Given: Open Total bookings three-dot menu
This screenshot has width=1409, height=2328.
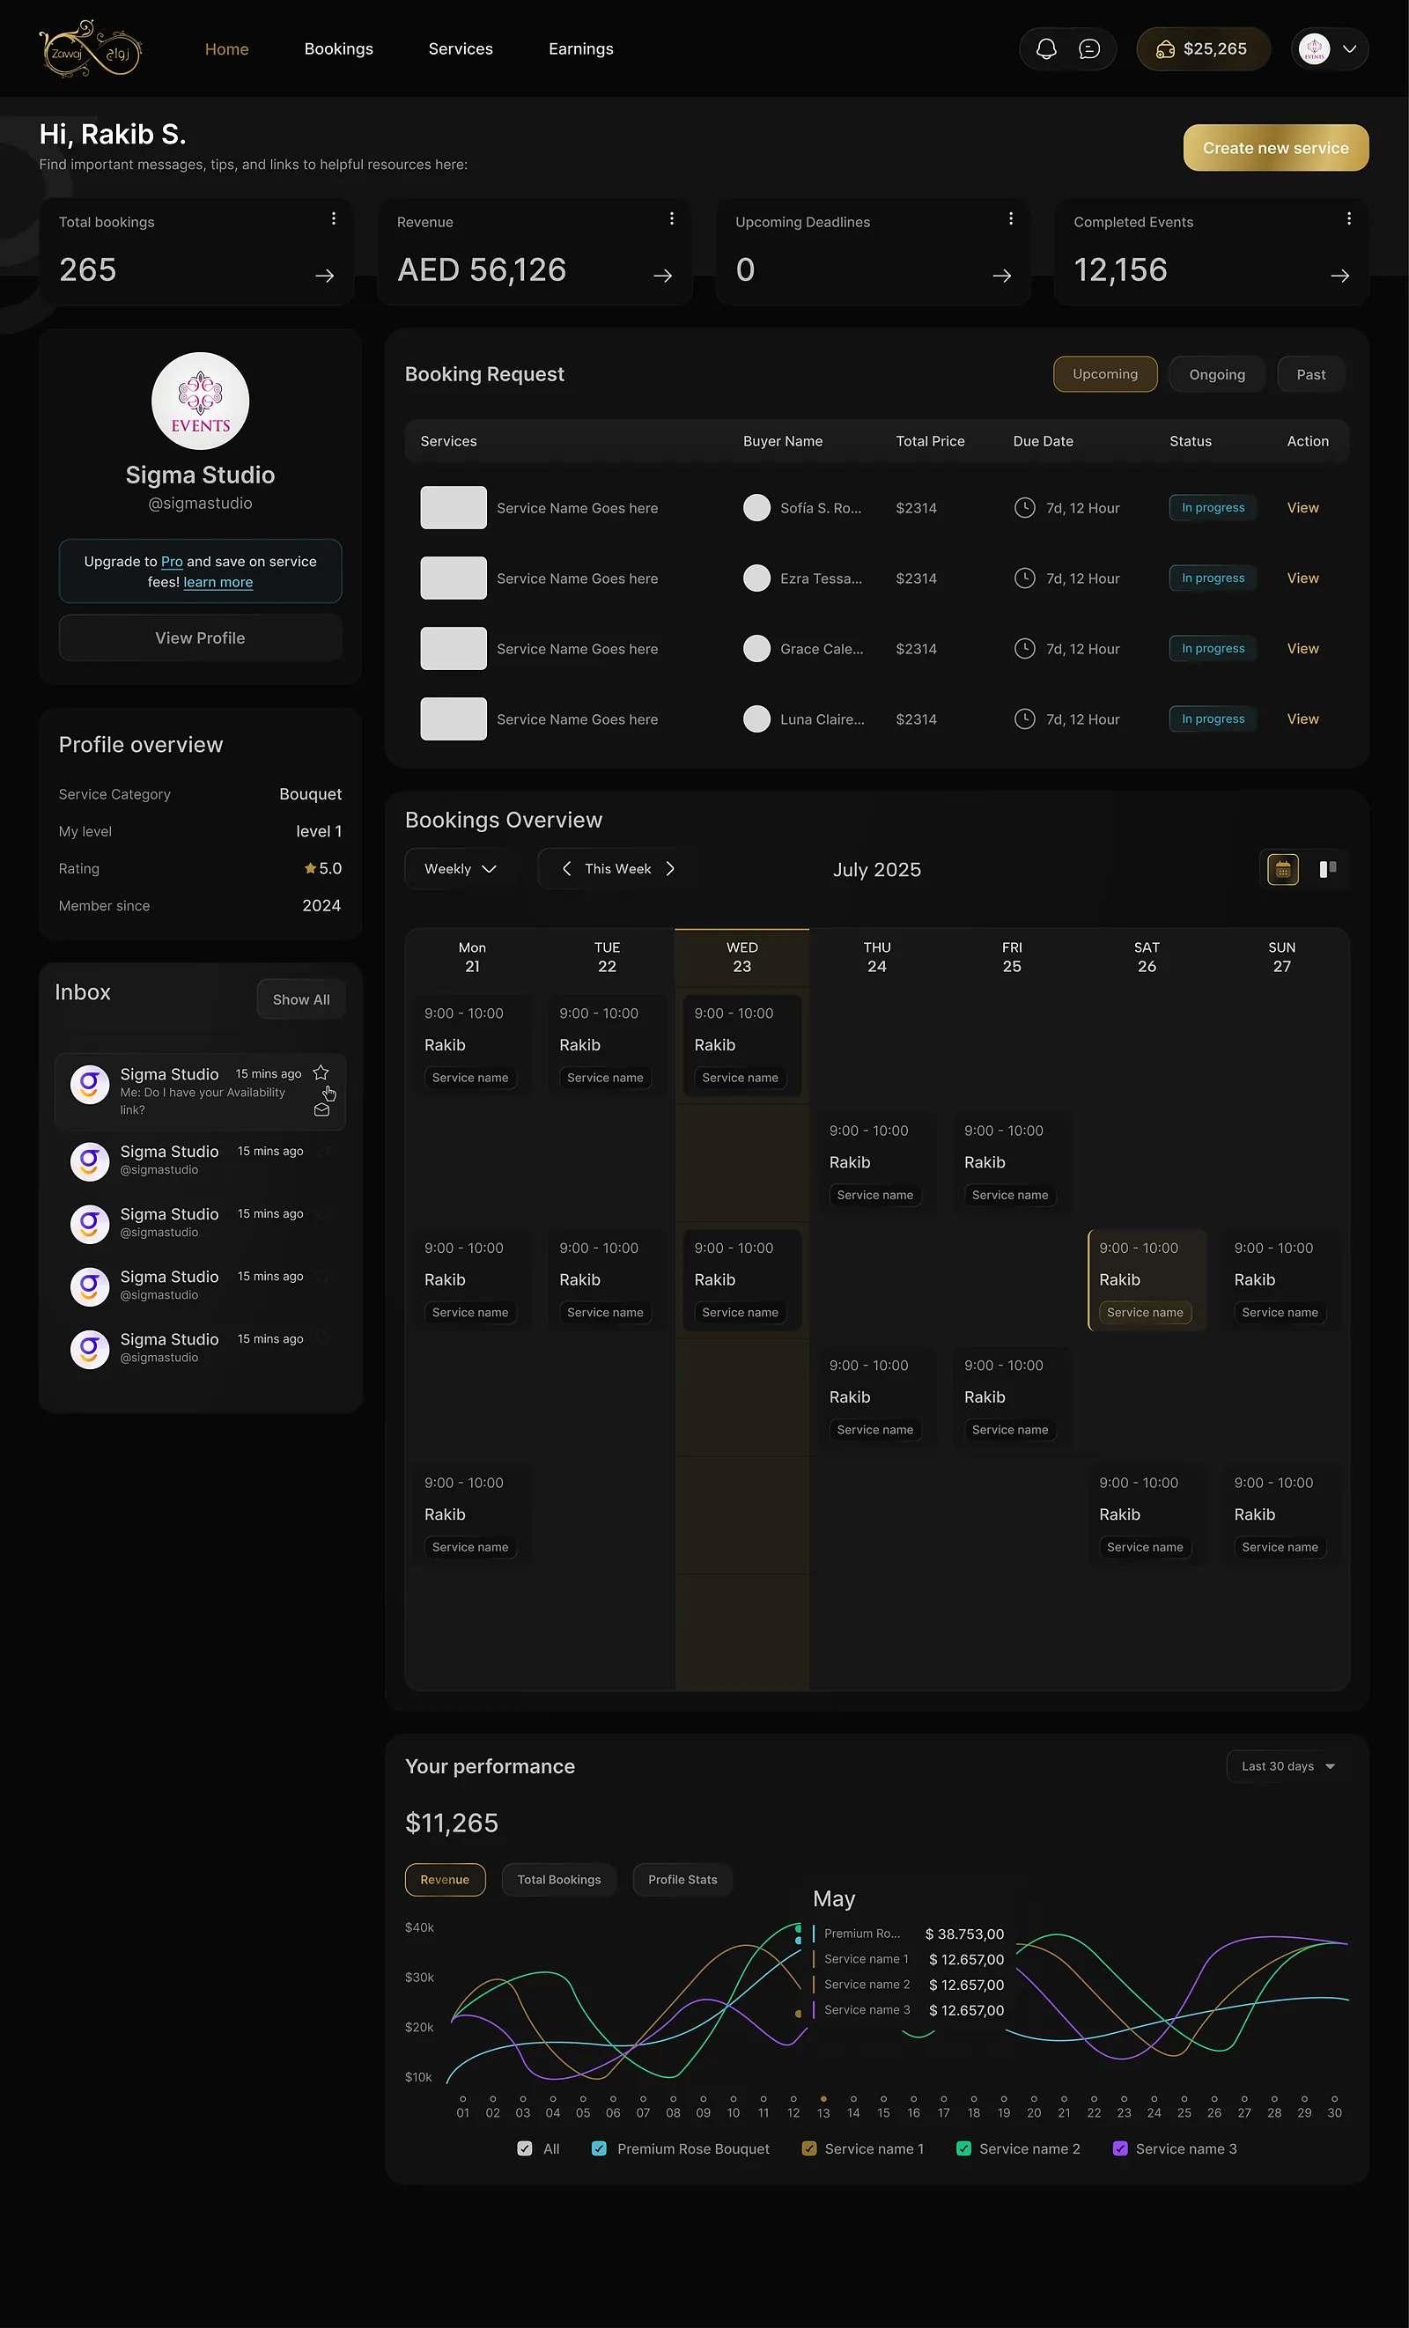Looking at the screenshot, I should pyautogui.click(x=334, y=219).
